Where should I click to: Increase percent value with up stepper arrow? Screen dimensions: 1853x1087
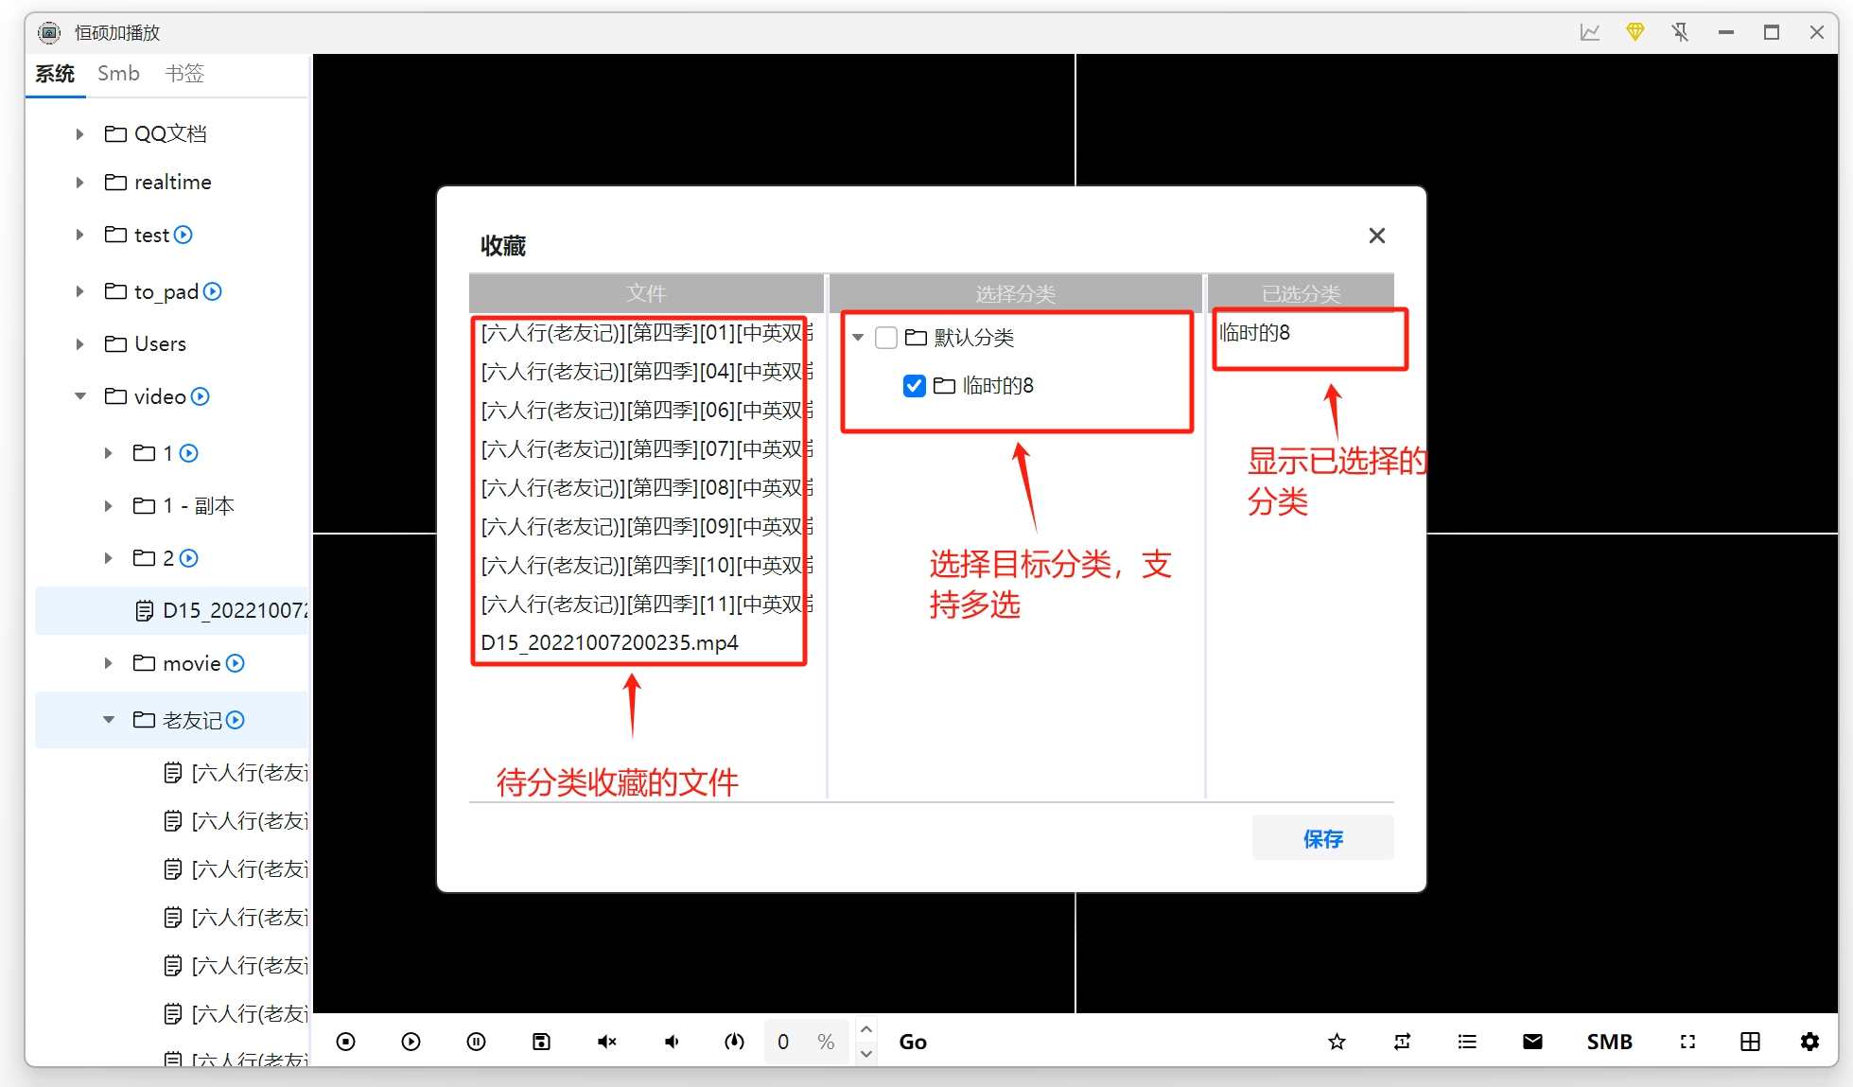(866, 1029)
